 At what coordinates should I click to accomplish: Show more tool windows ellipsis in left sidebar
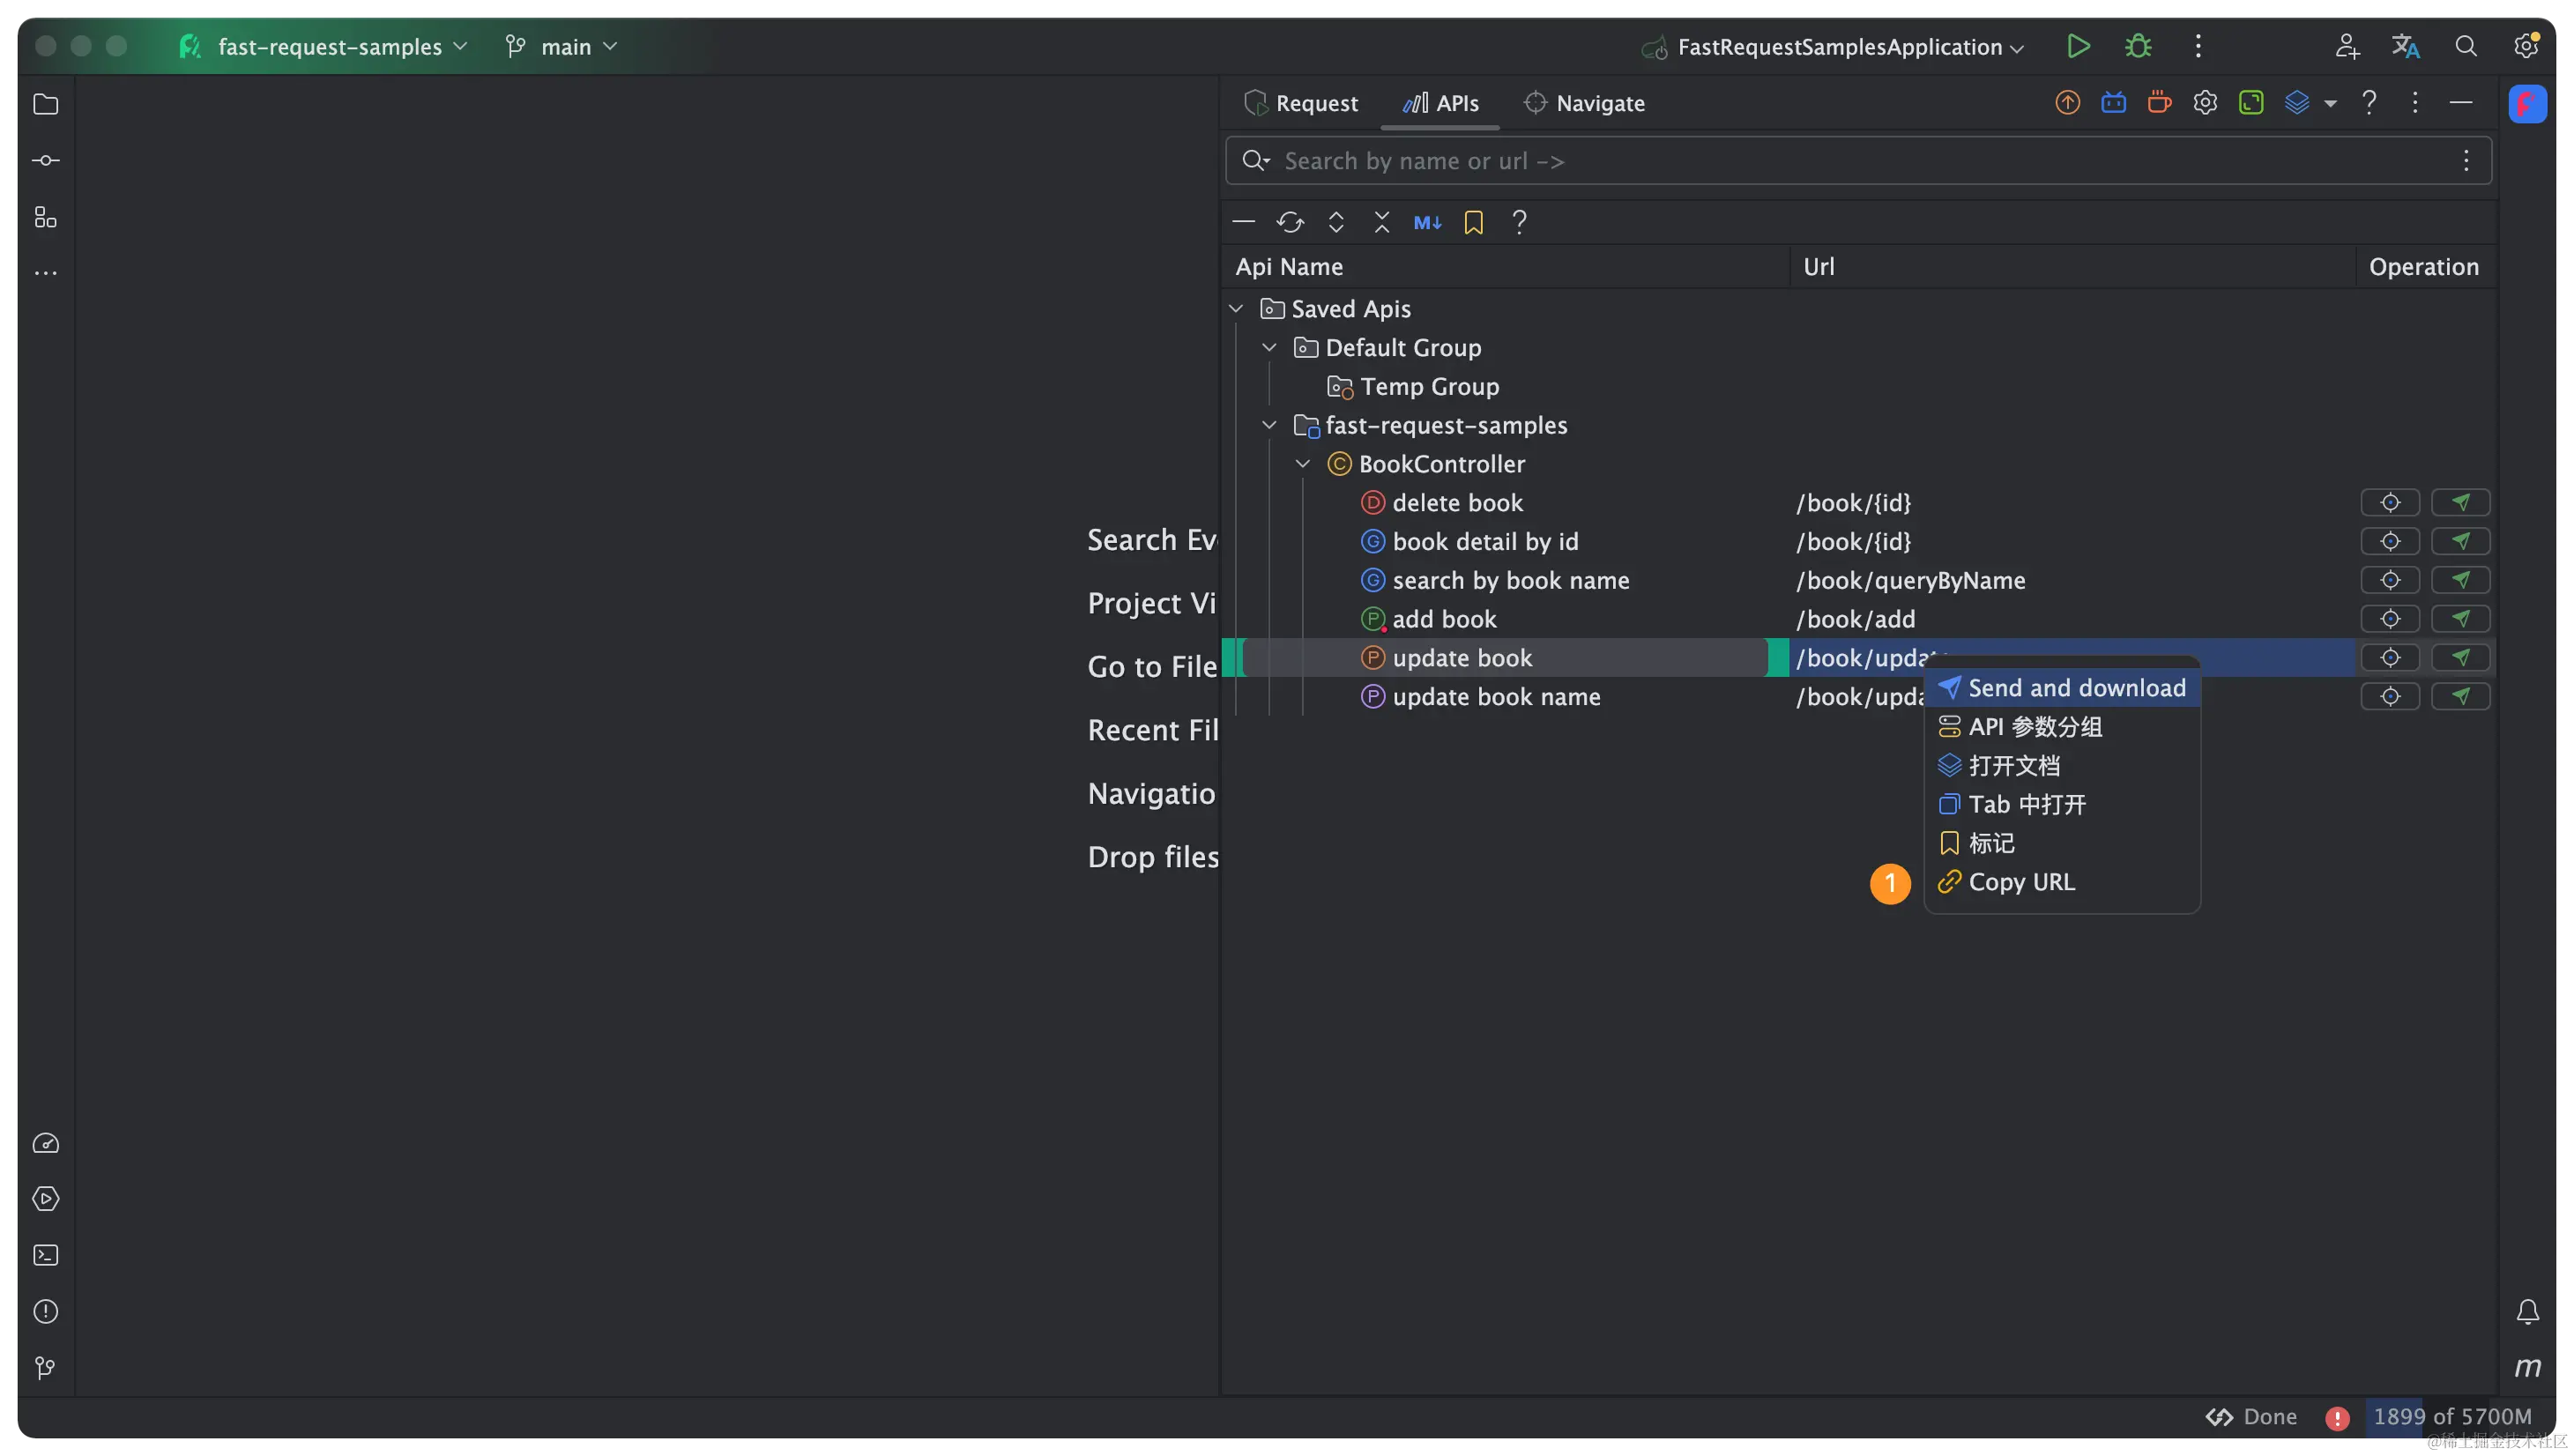pos(46,273)
